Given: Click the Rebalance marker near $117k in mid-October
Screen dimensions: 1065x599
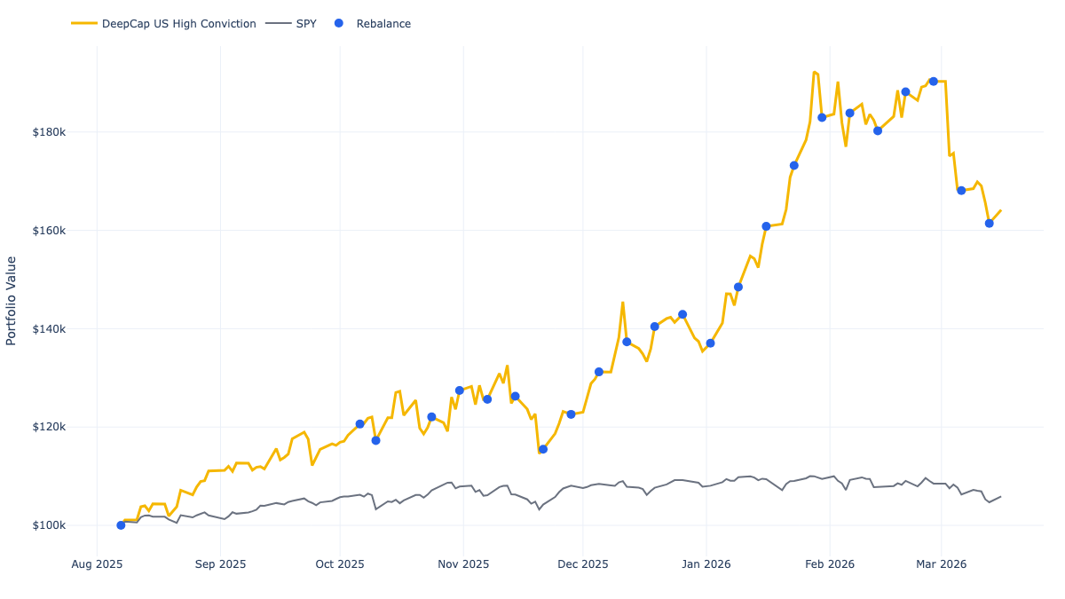Looking at the screenshot, I should 376,439.
